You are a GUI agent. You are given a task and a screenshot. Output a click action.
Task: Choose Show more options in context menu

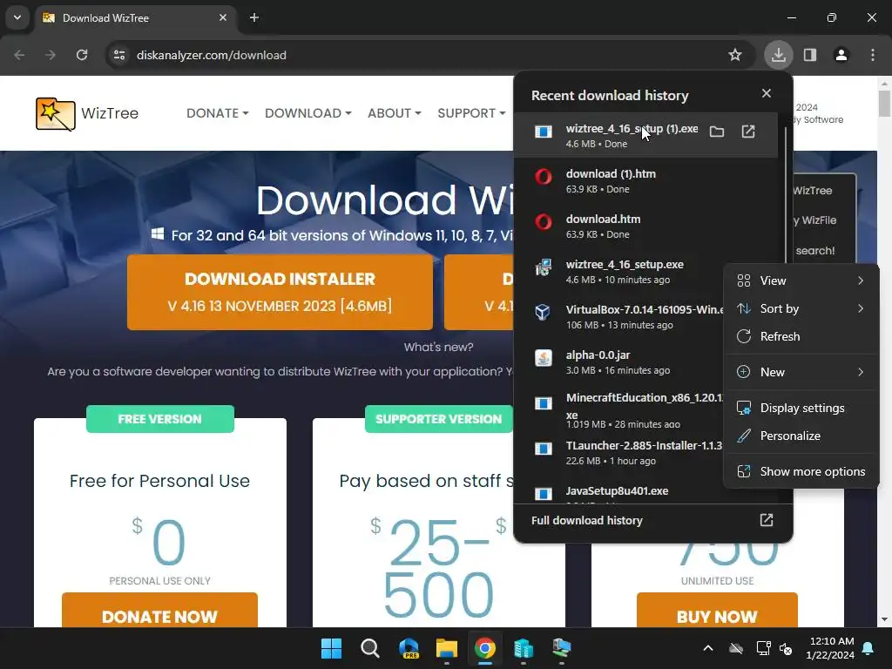coord(801,471)
